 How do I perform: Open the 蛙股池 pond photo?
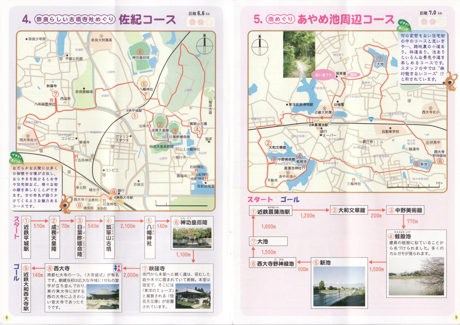pyautogui.click(x=416, y=277)
